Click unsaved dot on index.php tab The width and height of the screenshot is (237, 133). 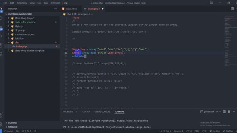click(103, 9)
